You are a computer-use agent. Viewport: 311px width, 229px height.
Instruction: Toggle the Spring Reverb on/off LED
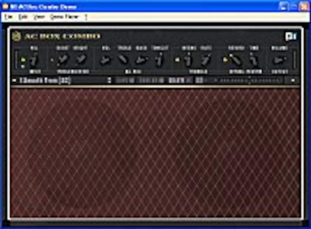click(x=225, y=60)
